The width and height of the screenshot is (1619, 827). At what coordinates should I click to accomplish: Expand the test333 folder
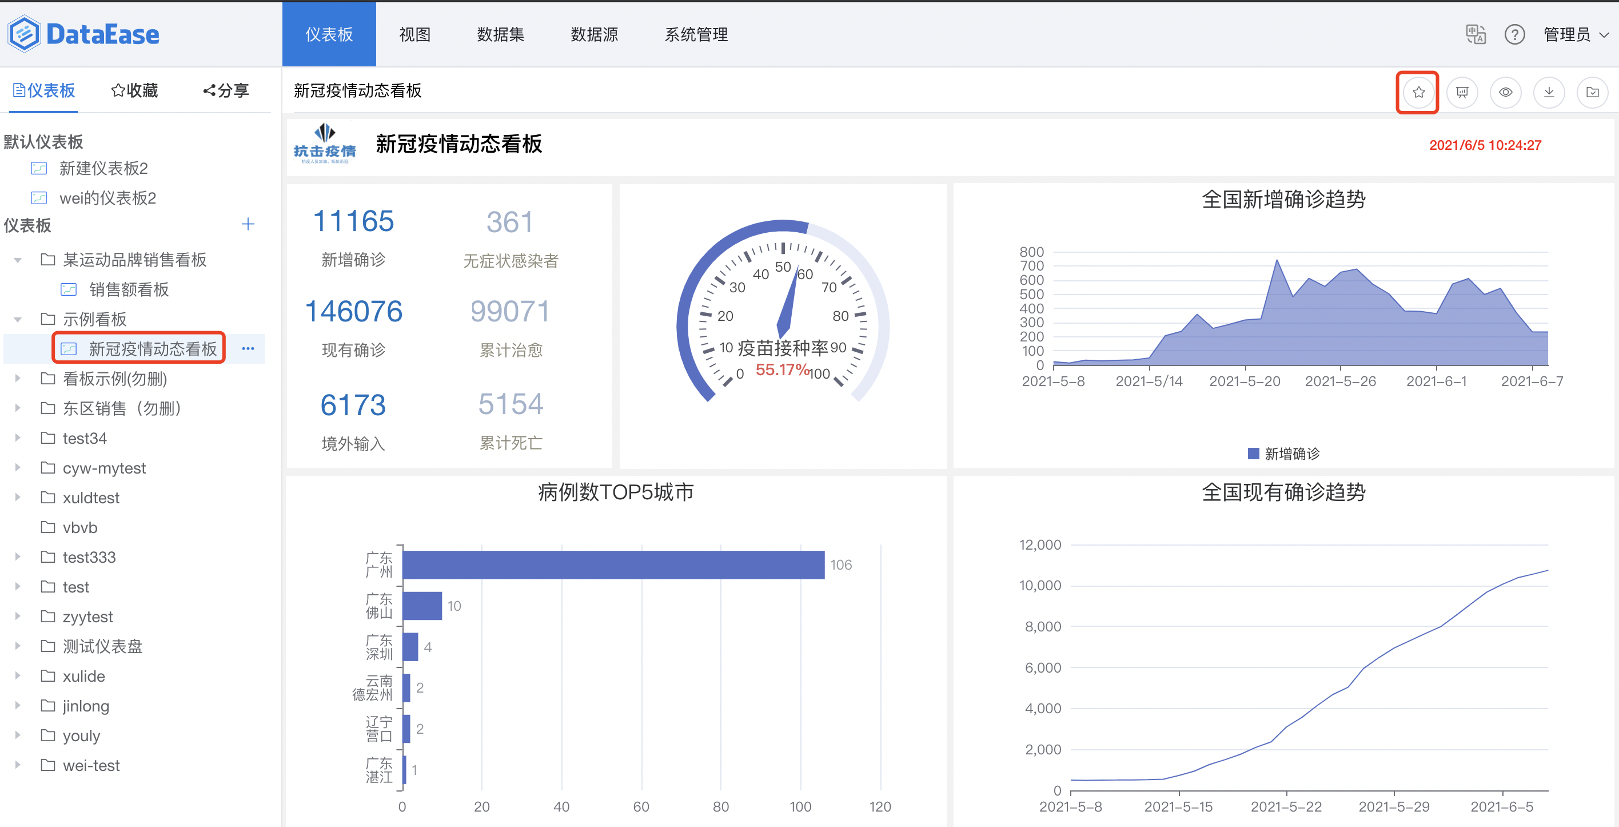(x=18, y=557)
